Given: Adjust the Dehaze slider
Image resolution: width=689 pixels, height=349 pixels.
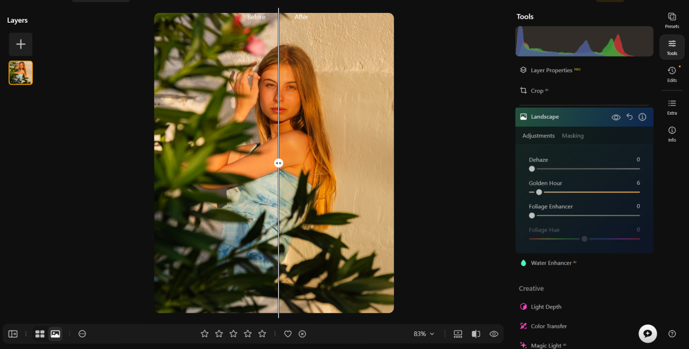Looking at the screenshot, I should [x=585, y=169].
